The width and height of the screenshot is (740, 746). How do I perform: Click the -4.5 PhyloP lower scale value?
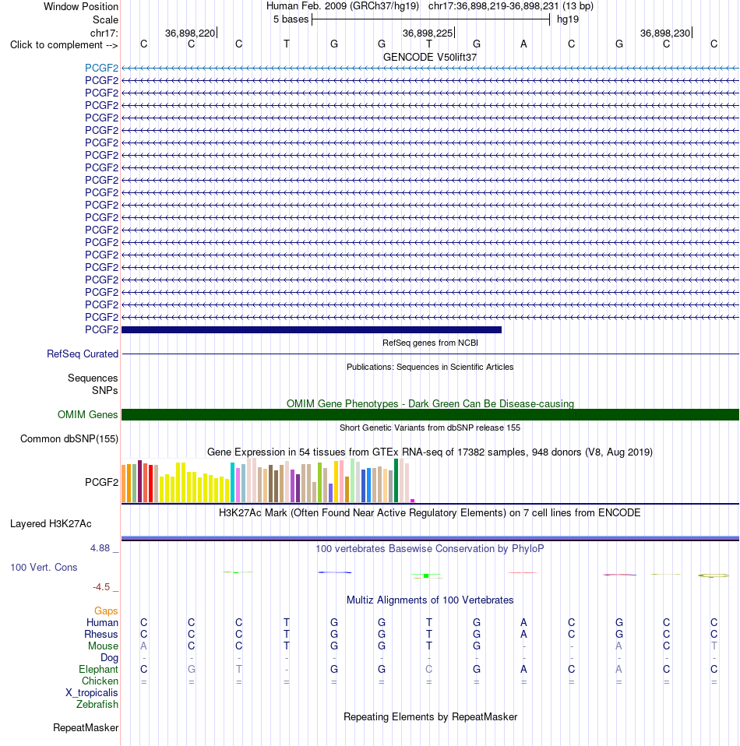coord(101,587)
